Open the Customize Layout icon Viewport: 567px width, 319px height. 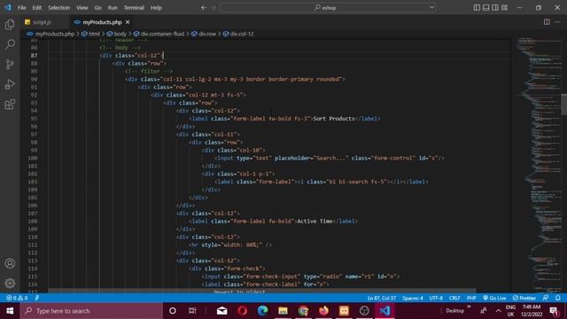pos(504,8)
